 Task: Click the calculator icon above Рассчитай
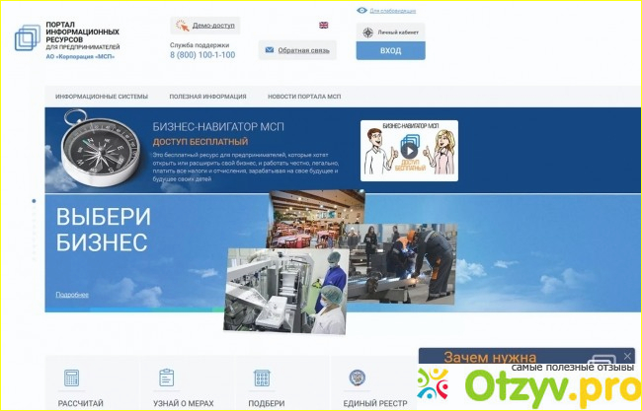71,377
